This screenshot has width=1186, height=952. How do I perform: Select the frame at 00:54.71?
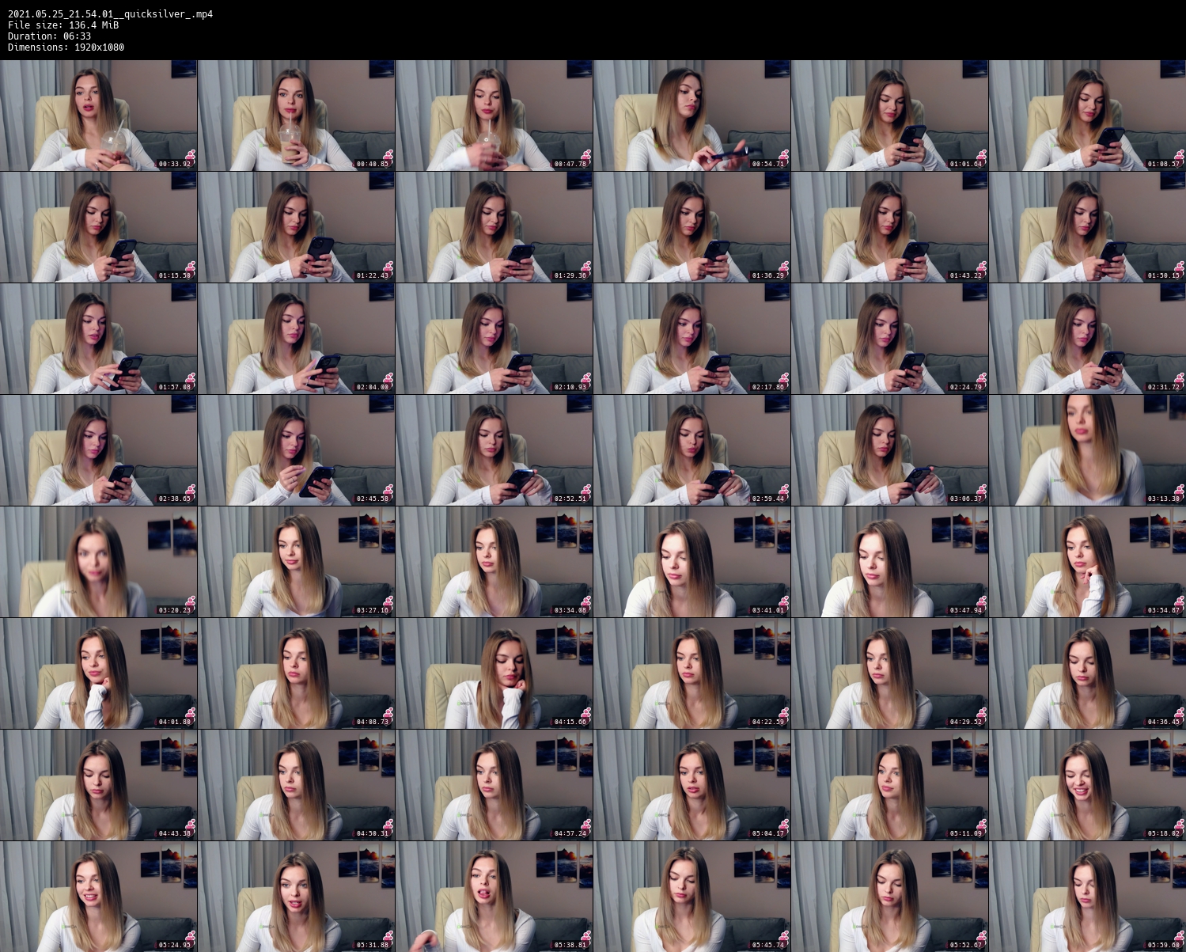click(692, 116)
